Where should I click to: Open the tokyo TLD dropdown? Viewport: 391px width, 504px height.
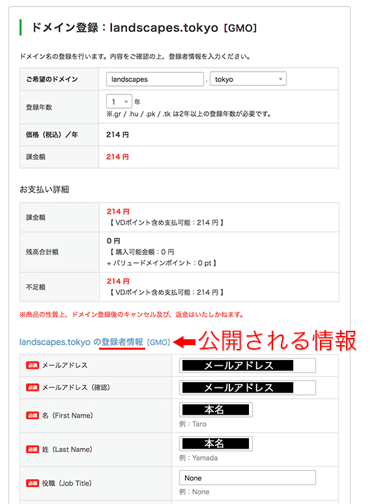coord(248,79)
